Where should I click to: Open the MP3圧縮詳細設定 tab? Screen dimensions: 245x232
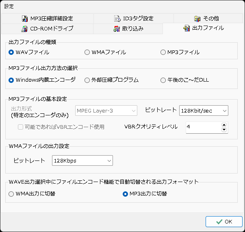pos(48,19)
